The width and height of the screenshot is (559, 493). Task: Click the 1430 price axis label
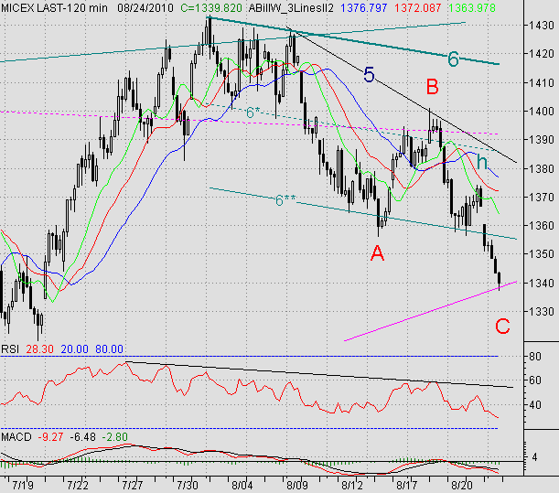(542, 26)
